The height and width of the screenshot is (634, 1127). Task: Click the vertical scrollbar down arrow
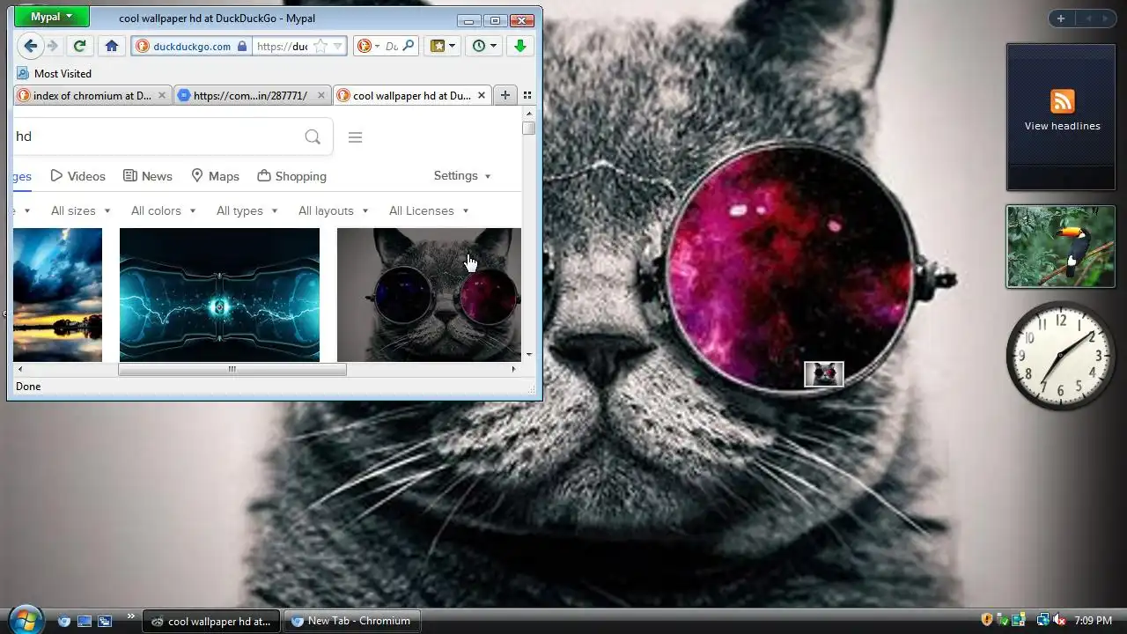(528, 354)
